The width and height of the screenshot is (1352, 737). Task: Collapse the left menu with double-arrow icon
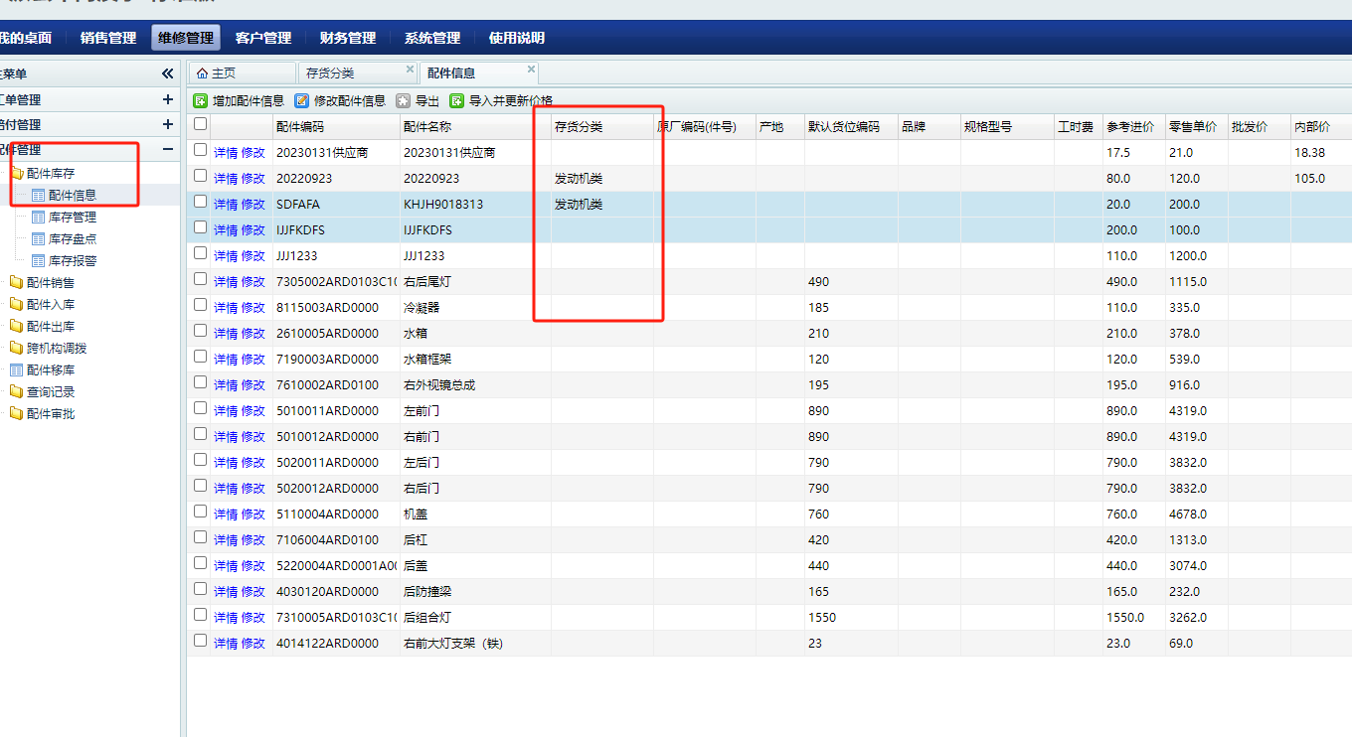click(x=167, y=74)
